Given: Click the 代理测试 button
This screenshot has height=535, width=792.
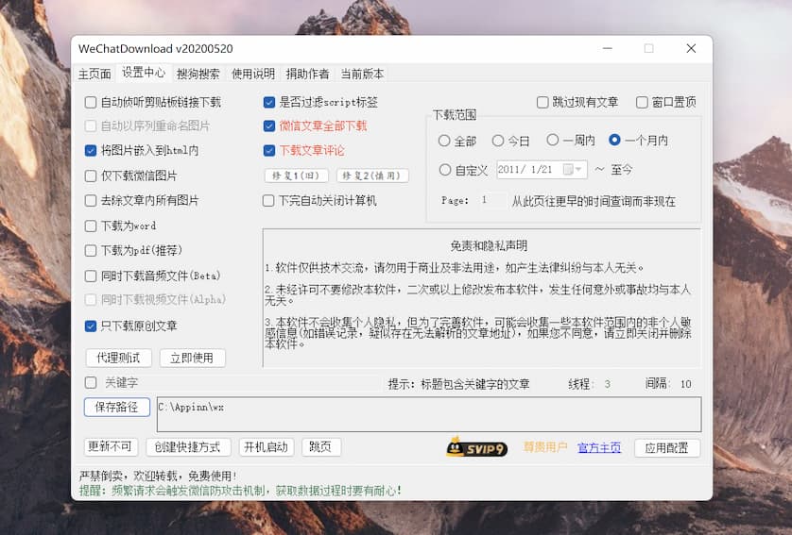Looking at the screenshot, I should pyautogui.click(x=119, y=358).
